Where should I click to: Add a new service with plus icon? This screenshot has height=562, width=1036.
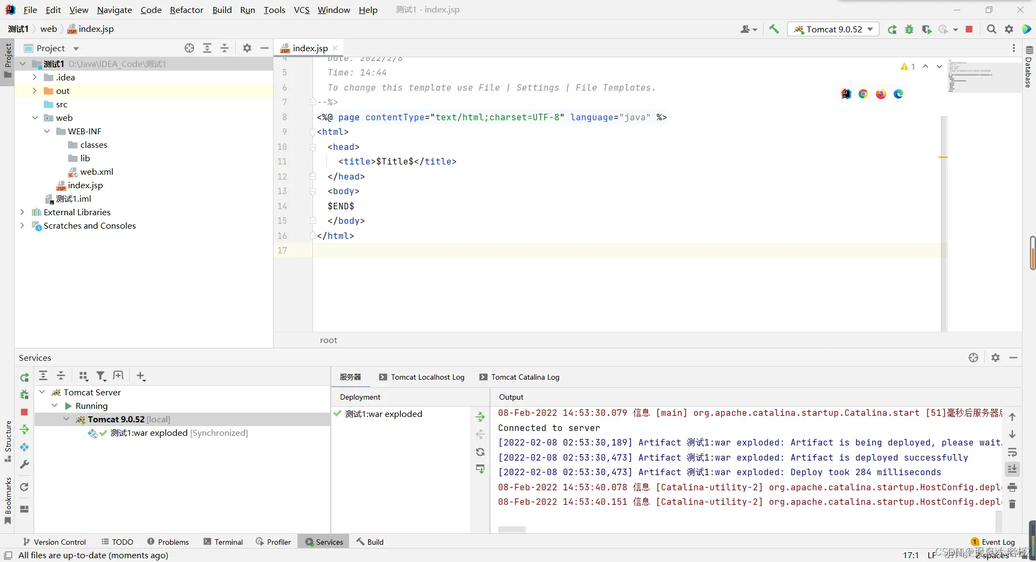141,376
